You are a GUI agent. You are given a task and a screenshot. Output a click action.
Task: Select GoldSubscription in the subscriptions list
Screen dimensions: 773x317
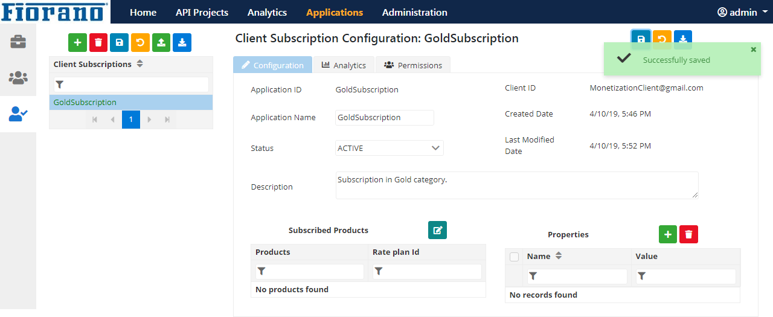85,103
